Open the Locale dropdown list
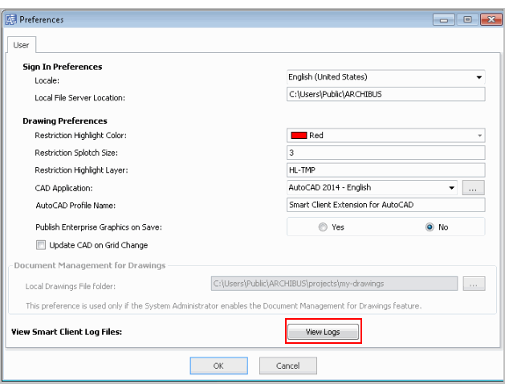 tap(479, 78)
